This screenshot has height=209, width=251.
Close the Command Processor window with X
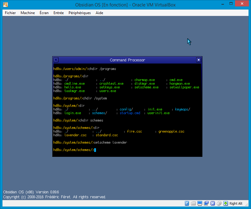(x=56, y=60)
